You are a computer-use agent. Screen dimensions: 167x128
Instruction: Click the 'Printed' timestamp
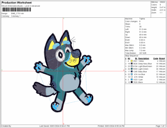coord(111,126)
